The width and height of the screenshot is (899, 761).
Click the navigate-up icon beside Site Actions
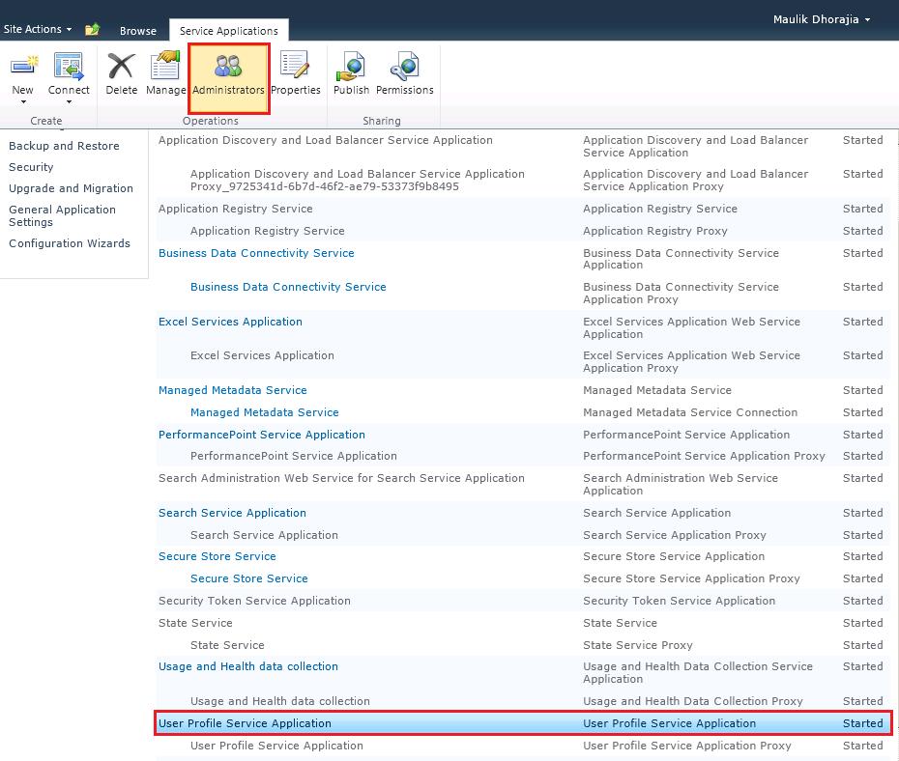point(92,29)
